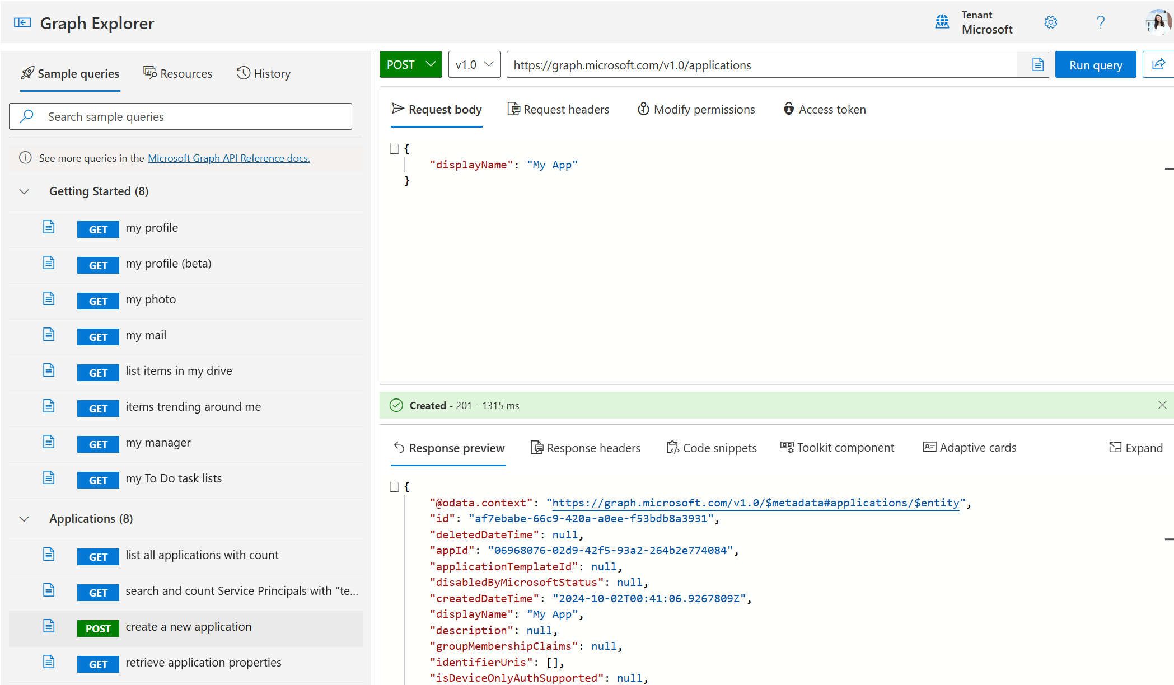Click the help question mark icon
This screenshot has width=1174, height=685.
pyautogui.click(x=1101, y=23)
